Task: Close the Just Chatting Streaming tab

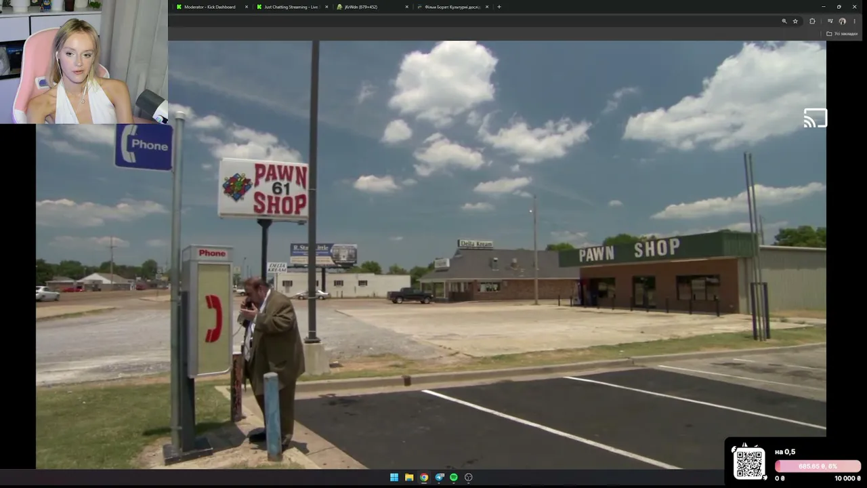Action: [326, 7]
